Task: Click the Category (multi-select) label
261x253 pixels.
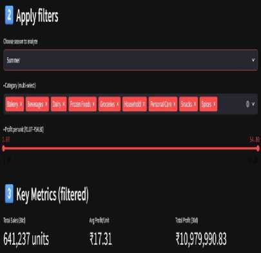Action: 19,86
